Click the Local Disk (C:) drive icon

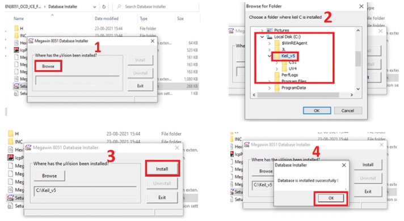[x=270, y=37]
